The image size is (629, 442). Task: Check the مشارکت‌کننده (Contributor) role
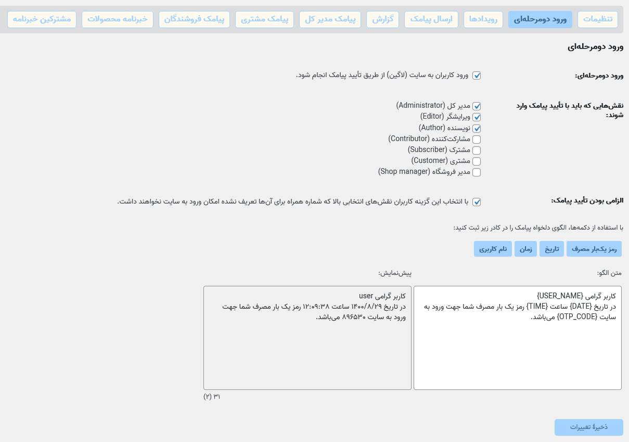(x=477, y=140)
